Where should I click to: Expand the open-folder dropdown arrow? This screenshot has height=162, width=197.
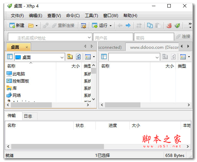coord(36,26)
